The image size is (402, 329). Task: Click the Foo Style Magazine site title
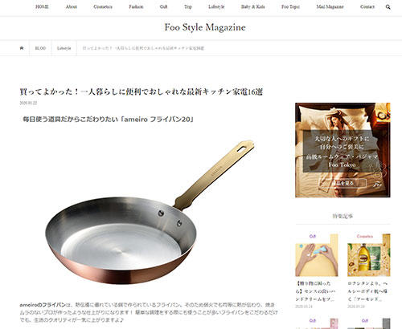coord(205,27)
